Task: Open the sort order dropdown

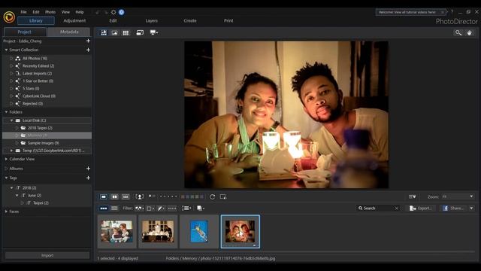Action: point(186,209)
